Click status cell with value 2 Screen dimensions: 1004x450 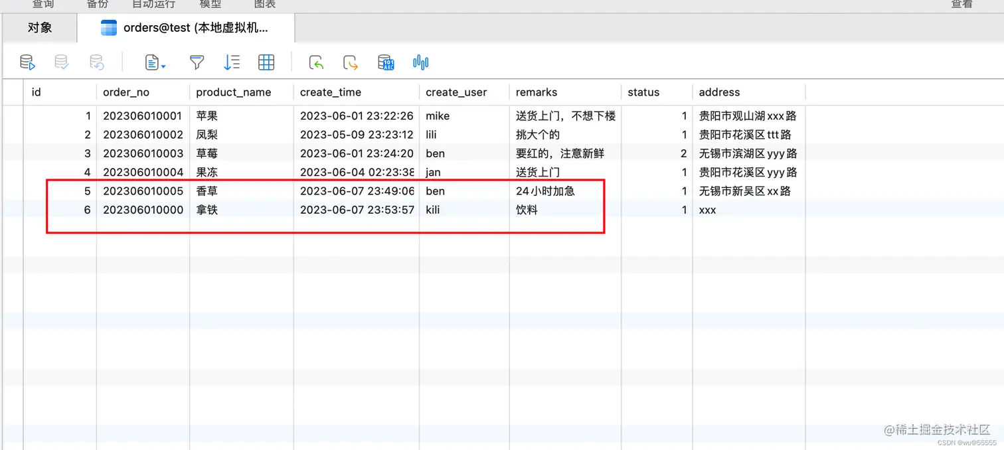click(x=683, y=153)
